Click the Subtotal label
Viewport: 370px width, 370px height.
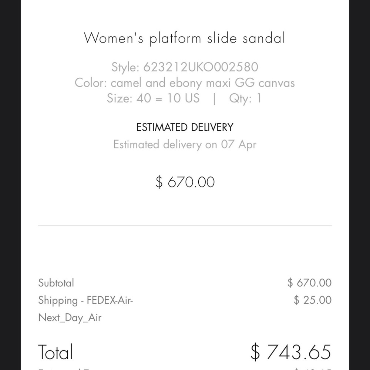(56, 283)
